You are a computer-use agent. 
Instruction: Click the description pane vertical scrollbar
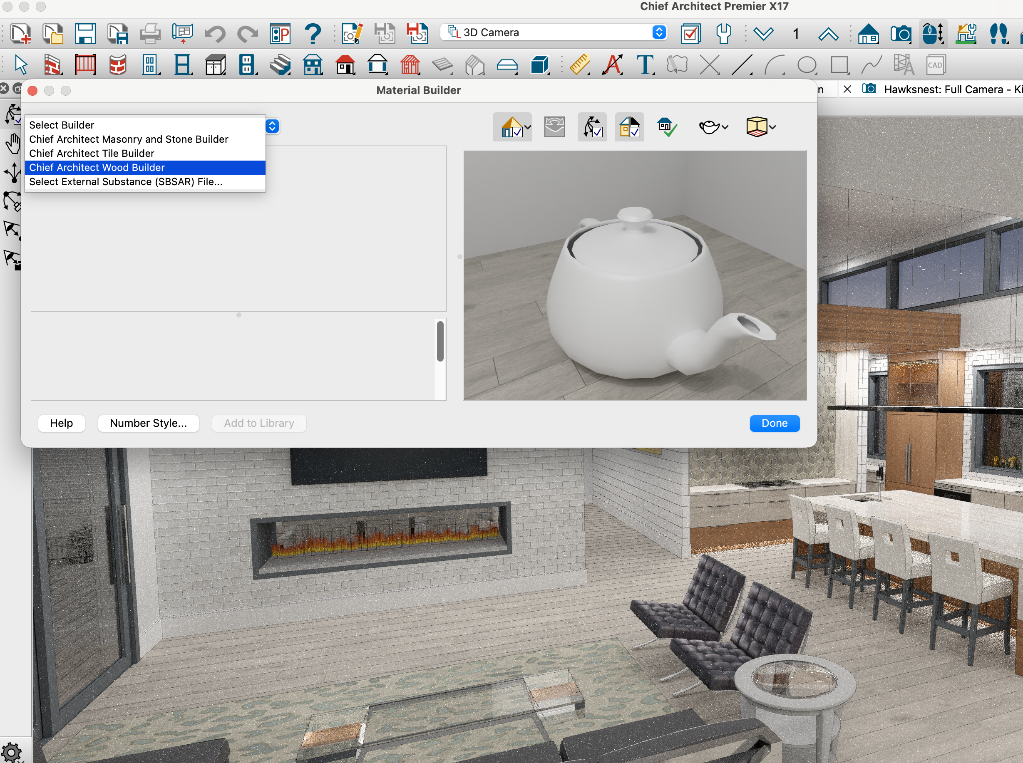tap(440, 342)
